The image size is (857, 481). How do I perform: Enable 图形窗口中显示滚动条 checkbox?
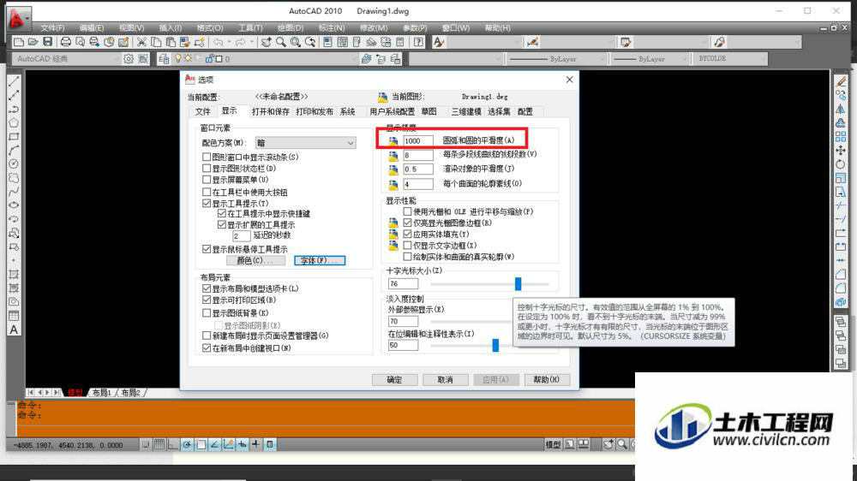click(x=207, y=157)
